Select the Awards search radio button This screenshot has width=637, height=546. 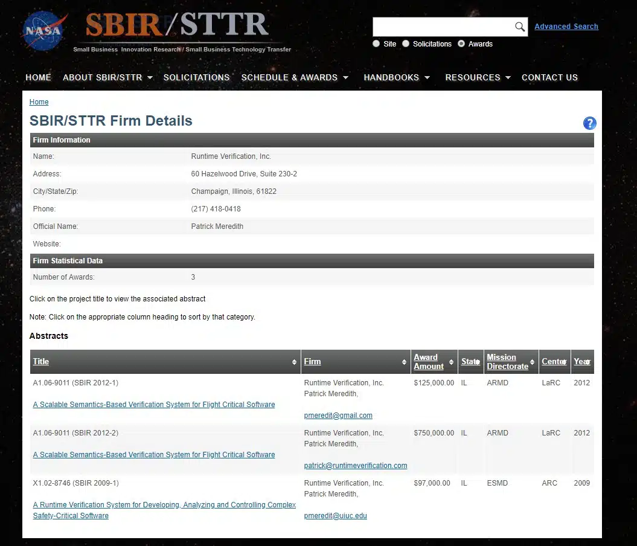click(461, 43)
